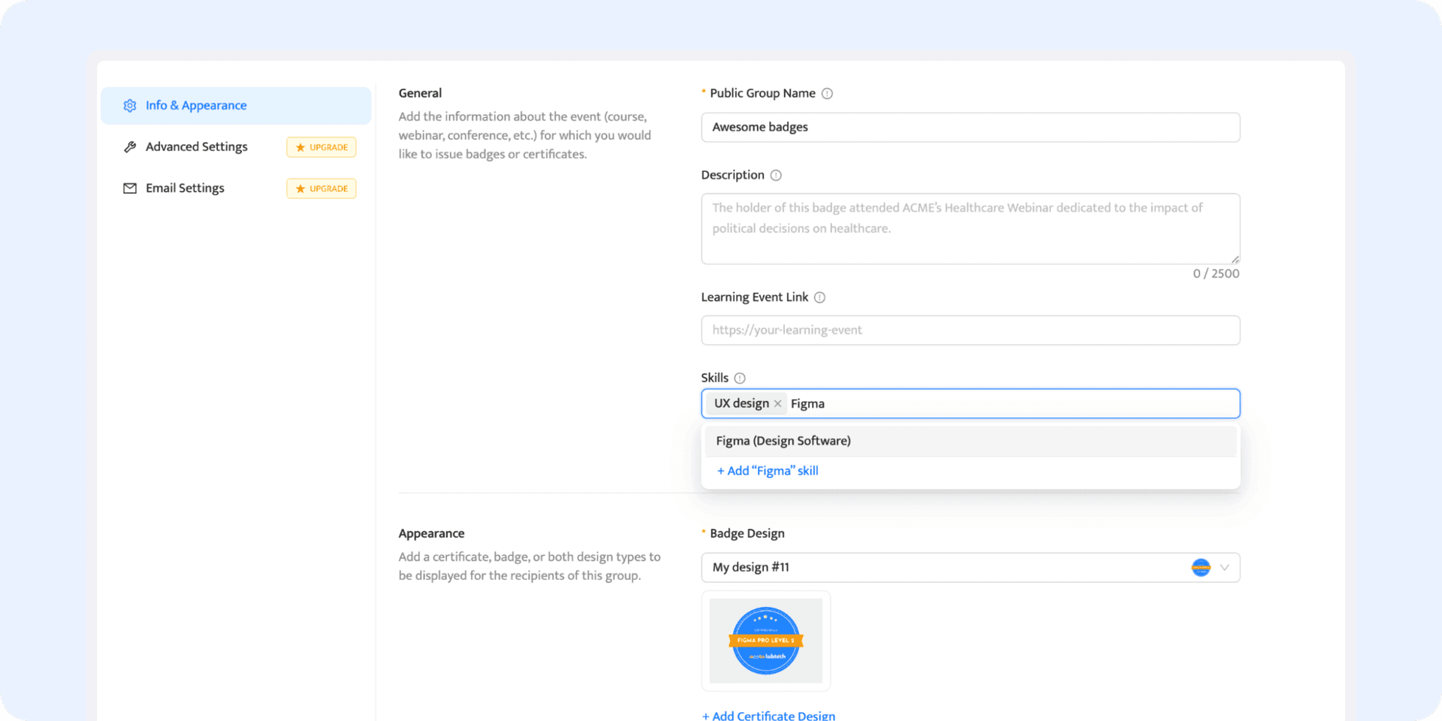Select Figma (Design Software) suggestion
The width and height of the screenshot is (1442, 721).
point(783,441)
